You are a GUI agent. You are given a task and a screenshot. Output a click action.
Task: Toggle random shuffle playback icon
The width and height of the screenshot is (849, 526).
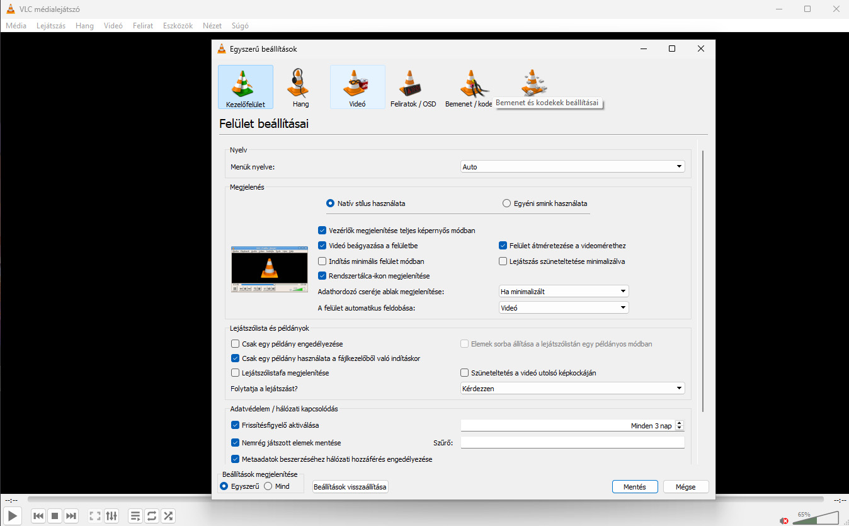(168, 516)
